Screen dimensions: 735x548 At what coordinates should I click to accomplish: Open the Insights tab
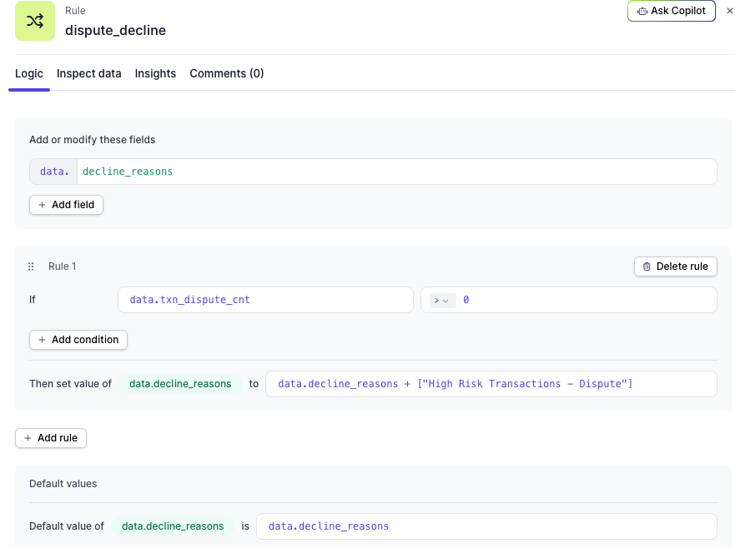coord(155,73)
